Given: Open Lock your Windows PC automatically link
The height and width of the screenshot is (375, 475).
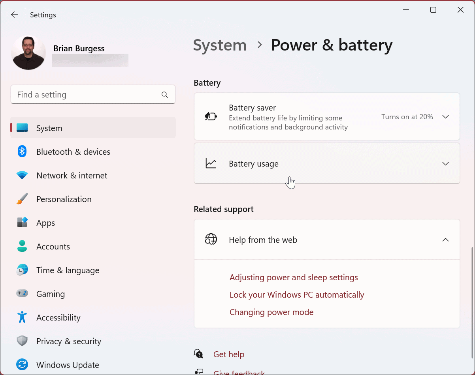Looking at the screenshot, I should (x=297, y=295).
